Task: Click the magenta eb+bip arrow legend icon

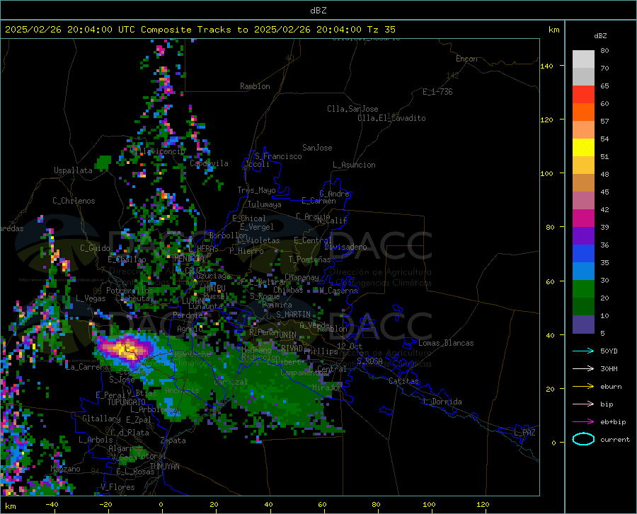Action: pos(583,422)
